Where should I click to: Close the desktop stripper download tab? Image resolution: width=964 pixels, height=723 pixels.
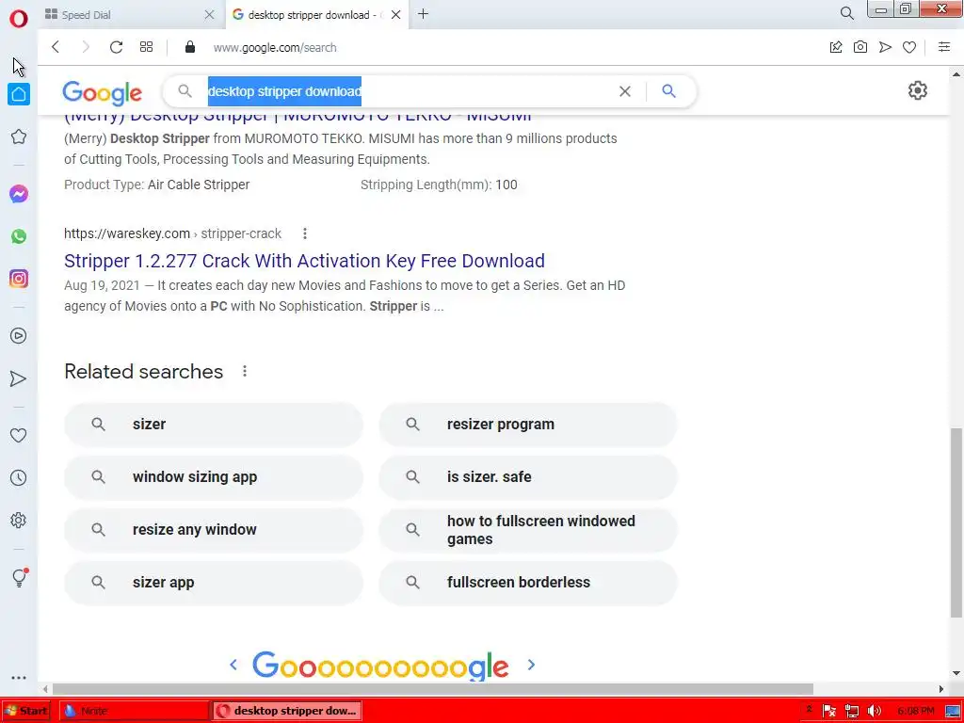click(x=396, y=15)
